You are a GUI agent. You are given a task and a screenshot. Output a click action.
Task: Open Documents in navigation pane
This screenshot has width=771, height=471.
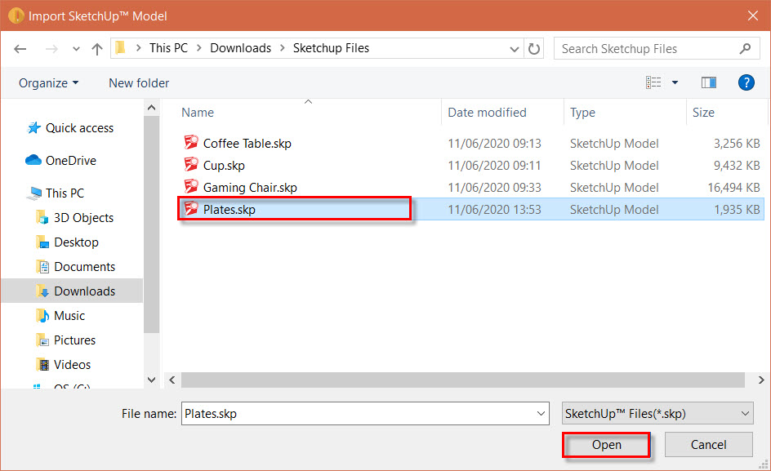[x=85, y=267]
